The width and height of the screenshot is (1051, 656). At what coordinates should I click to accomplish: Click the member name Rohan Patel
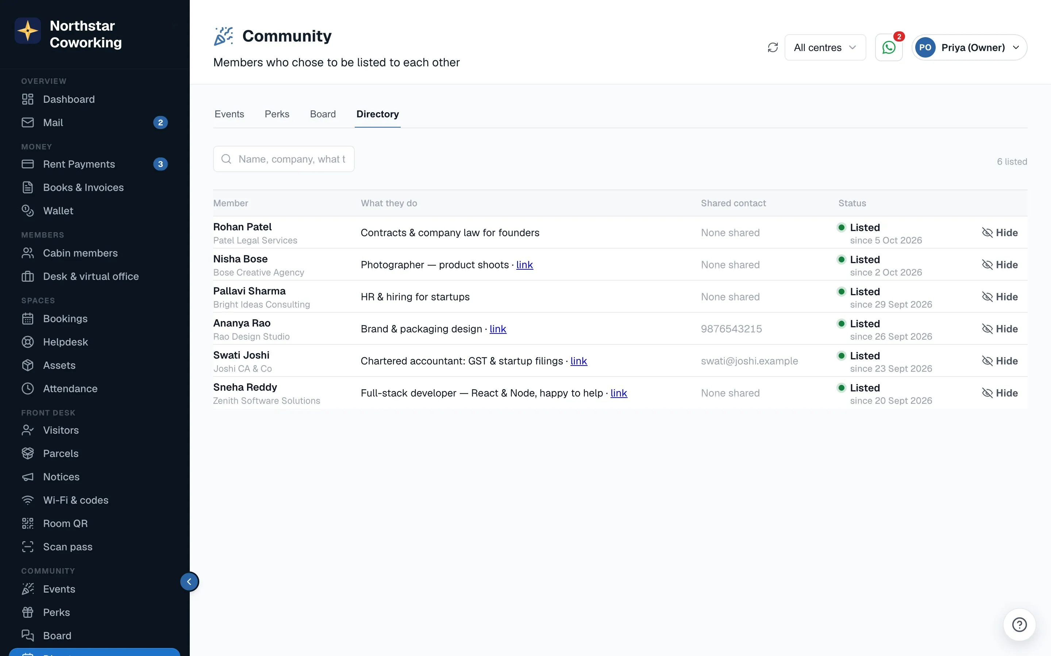[242, 227]
